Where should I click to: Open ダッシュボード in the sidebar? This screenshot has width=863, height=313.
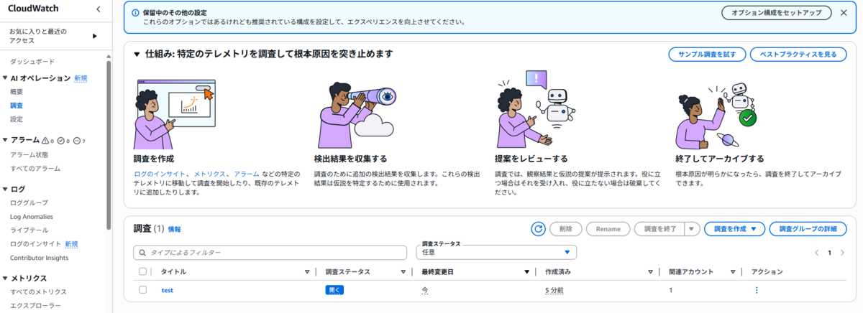coord(32,62)
